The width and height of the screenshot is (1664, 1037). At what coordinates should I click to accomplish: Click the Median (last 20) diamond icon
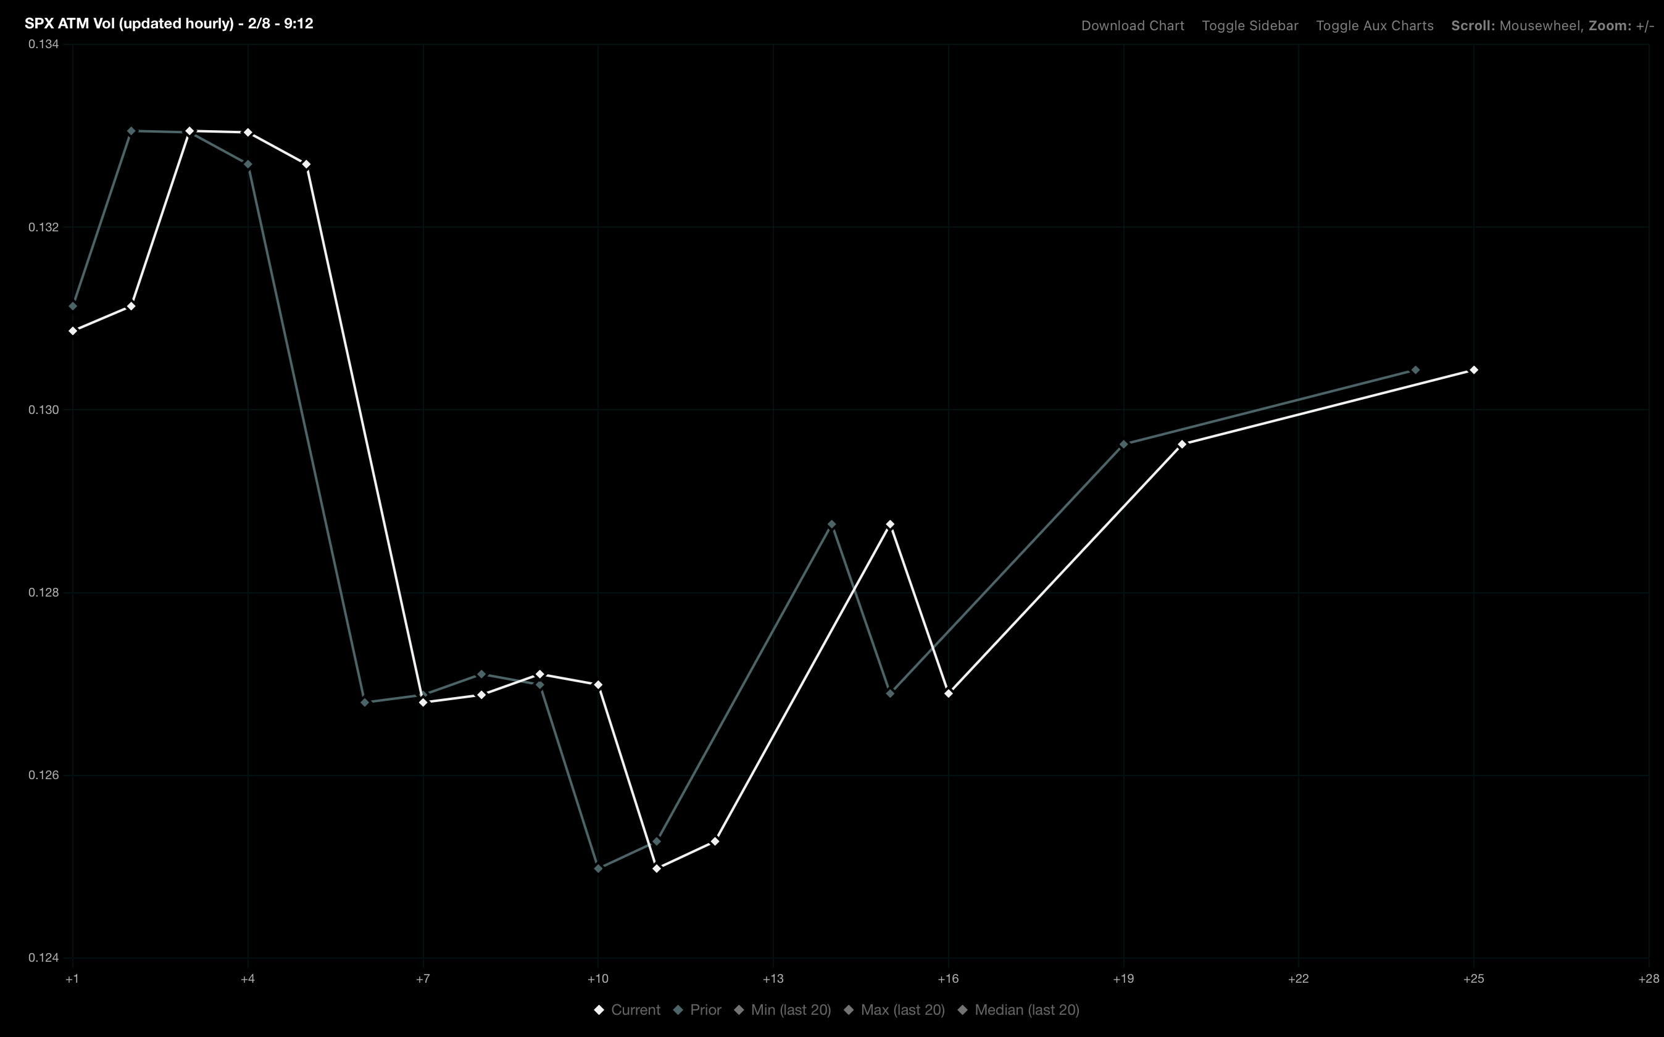pos(963,1010)
